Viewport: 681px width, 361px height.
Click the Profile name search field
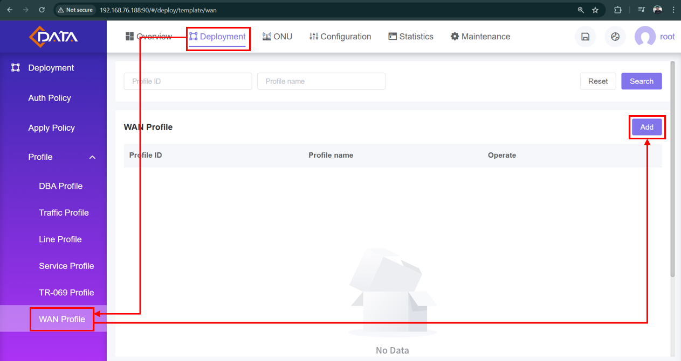click(321, 81)
